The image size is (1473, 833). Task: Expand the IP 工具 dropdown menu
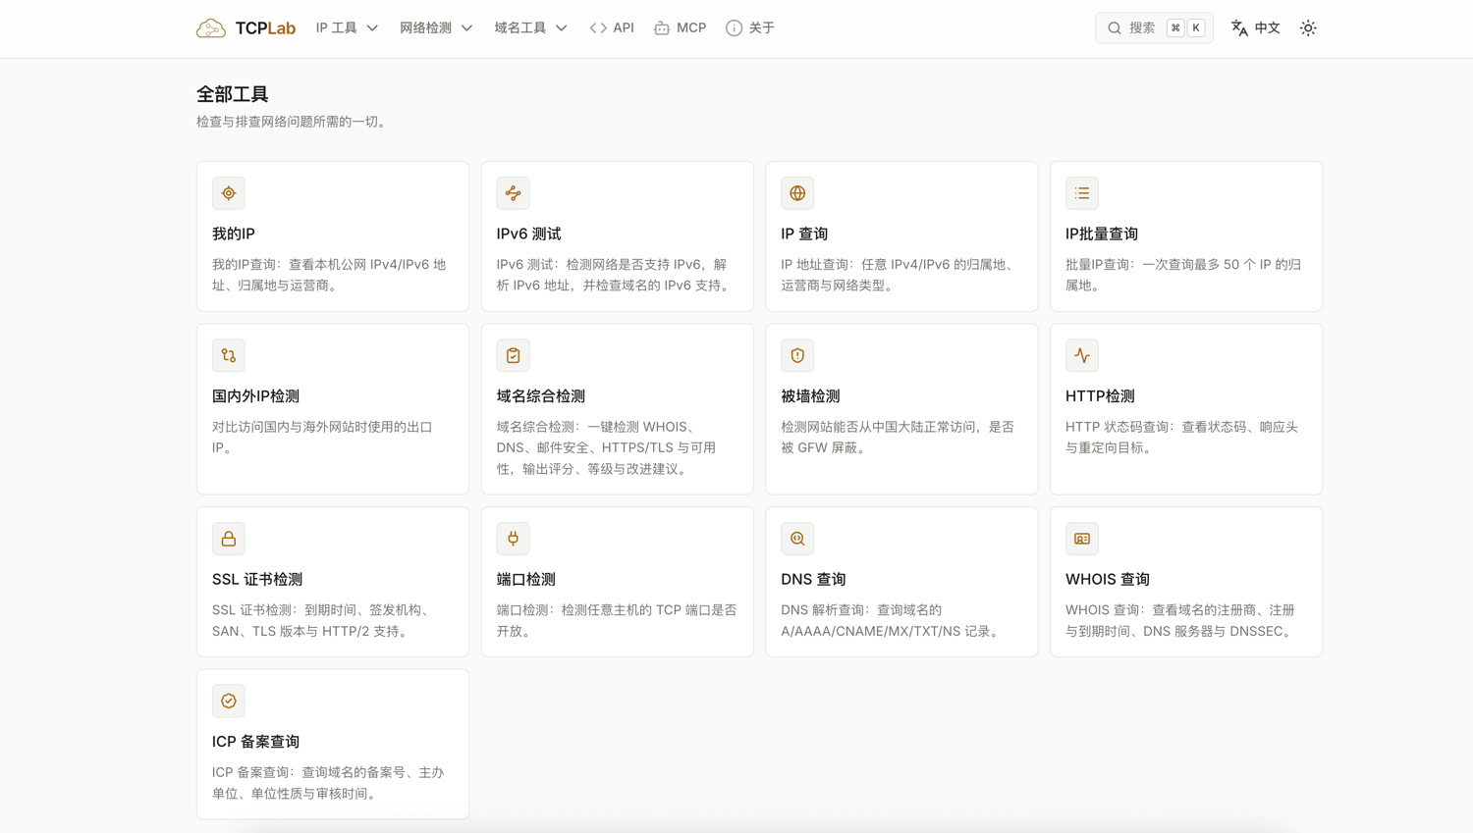tap(347, 28)
